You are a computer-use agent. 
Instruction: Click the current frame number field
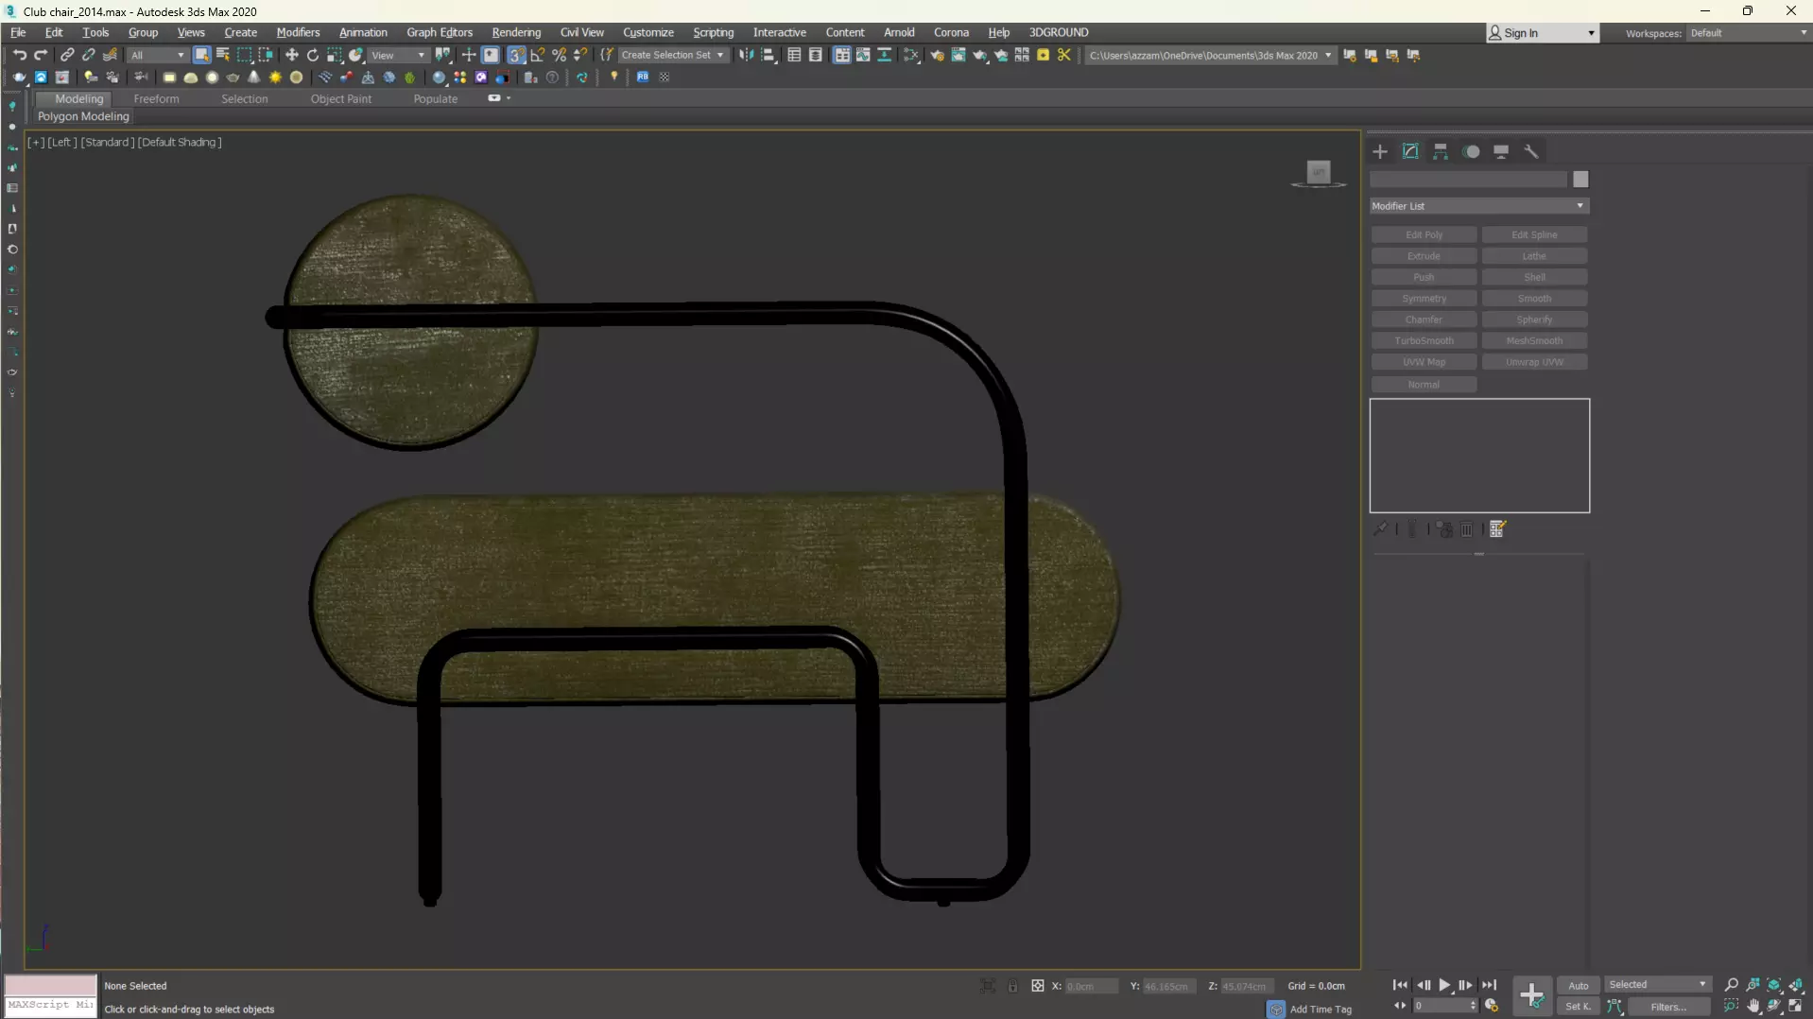pos(1442,1006)
